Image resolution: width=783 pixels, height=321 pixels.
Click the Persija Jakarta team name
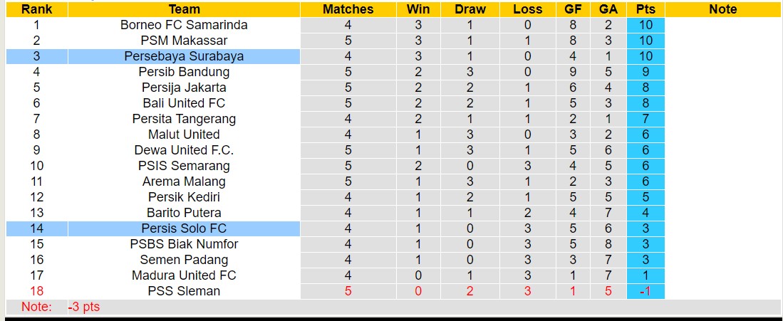[x=184, y=88]
